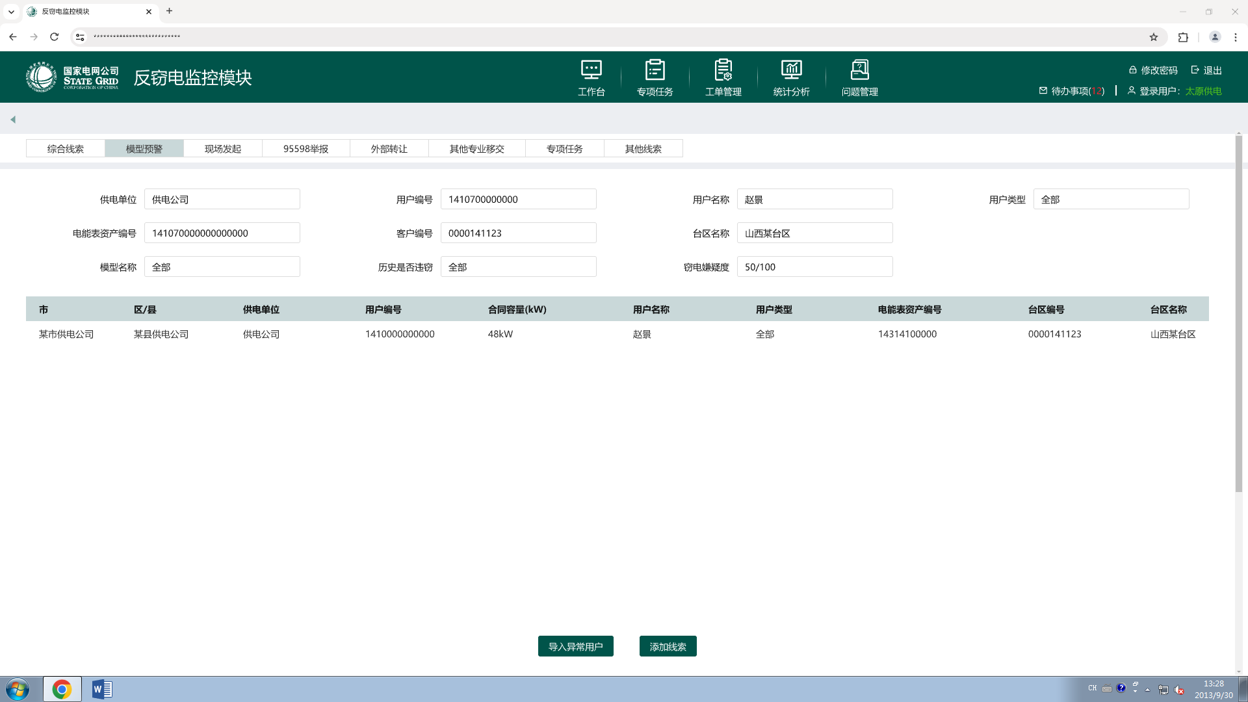Open the 统计分析 statistics icon
1248x702 pixels.
(791, 70)
